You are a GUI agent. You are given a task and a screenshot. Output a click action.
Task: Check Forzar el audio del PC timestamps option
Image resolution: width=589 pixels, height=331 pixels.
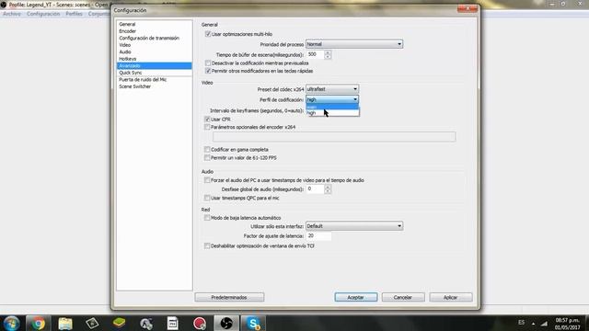207,180
